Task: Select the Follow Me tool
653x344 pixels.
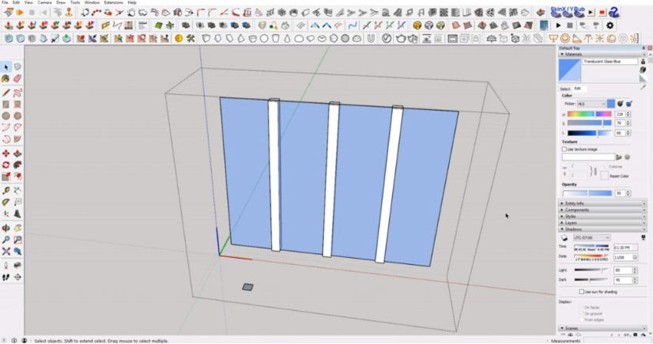Action: 17,165
